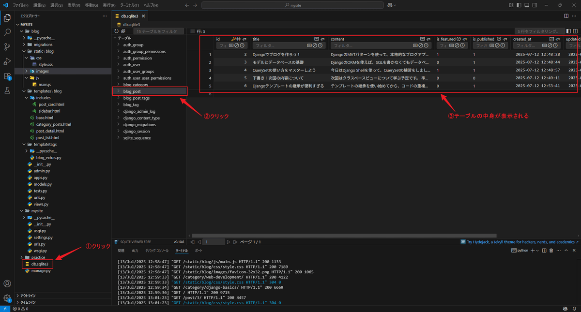Pin the id column using its pin icon
581x312 pixels.
pos(245,39)
